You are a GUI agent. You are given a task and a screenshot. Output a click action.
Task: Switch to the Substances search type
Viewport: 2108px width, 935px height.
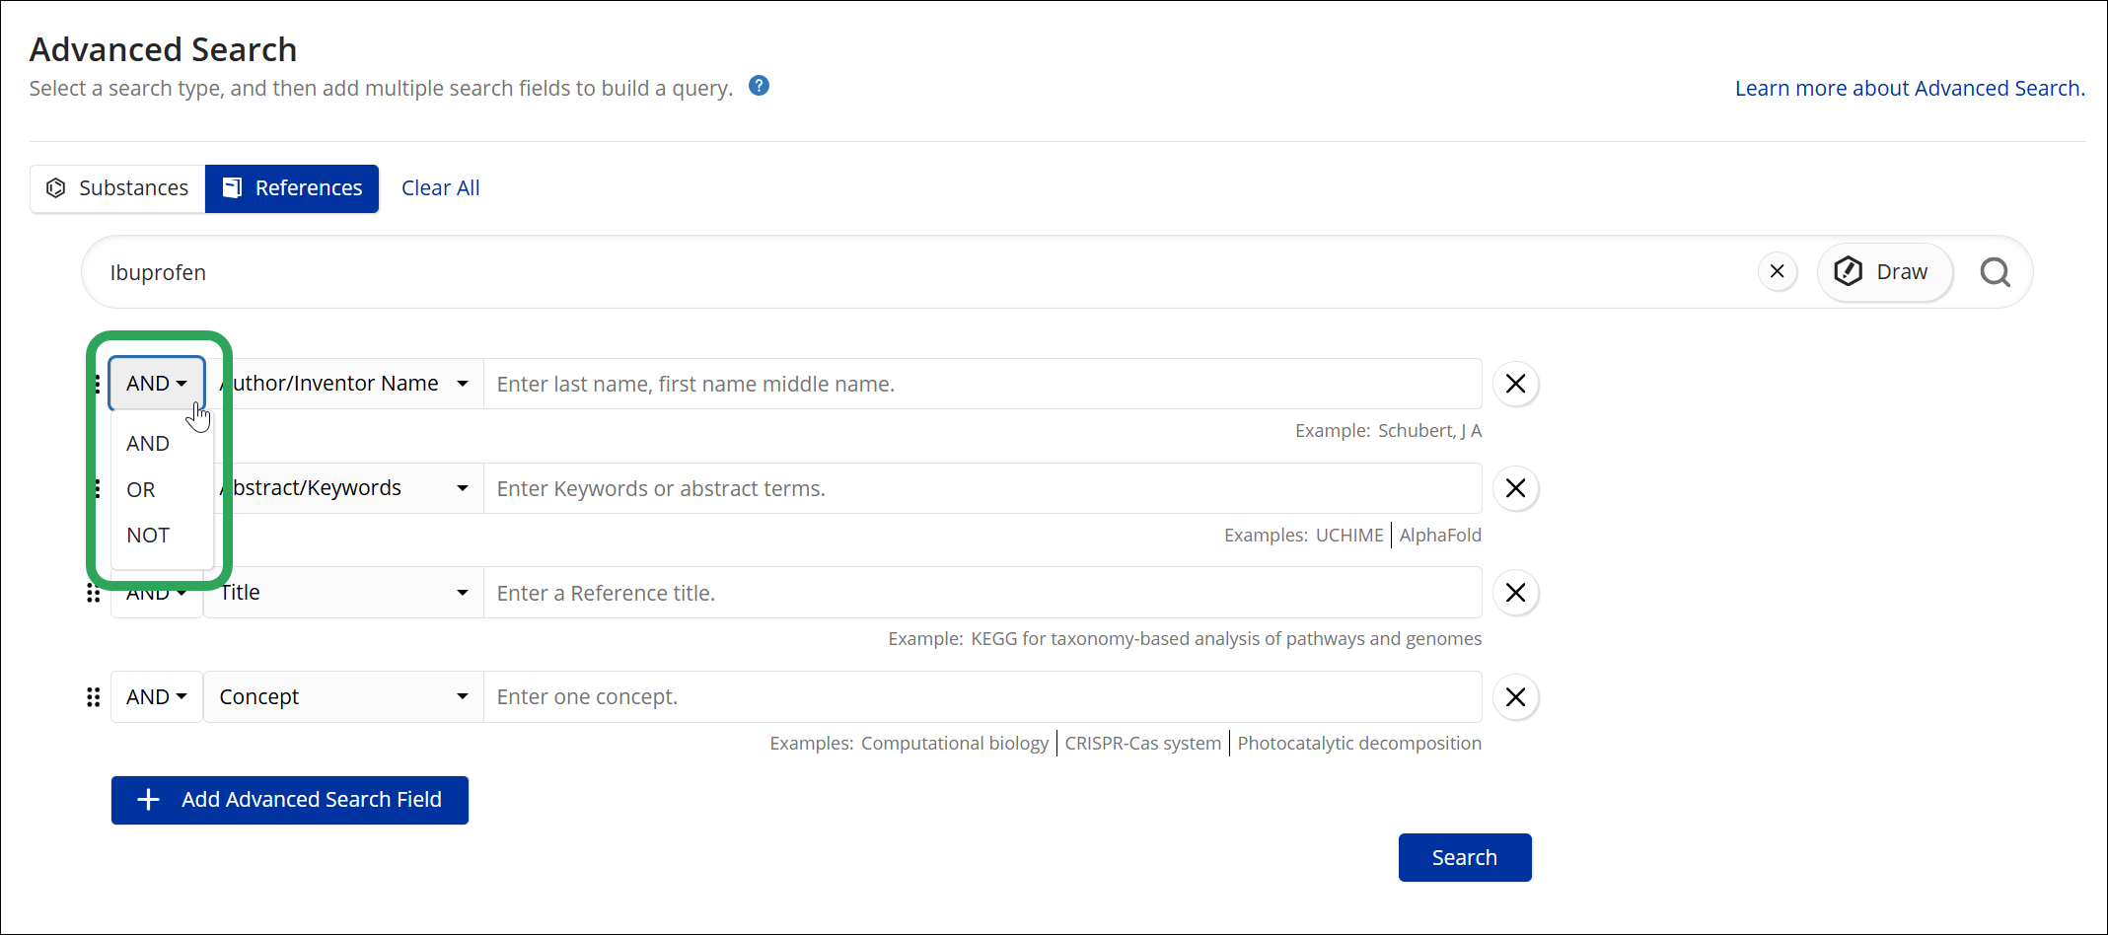coord(117,188)
